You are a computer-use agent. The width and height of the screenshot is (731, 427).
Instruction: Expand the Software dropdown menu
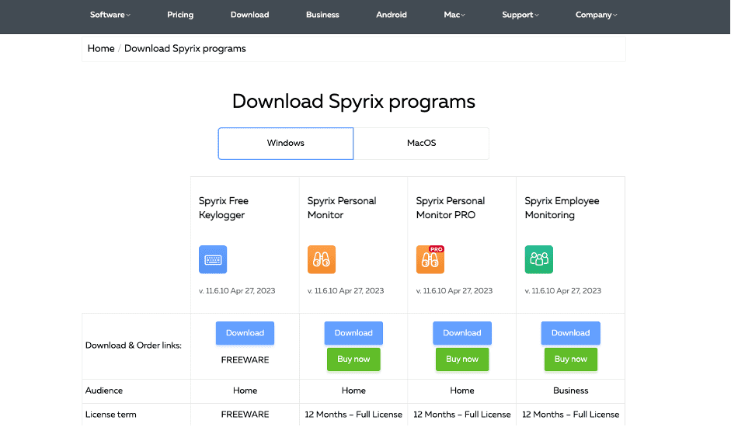110,15
